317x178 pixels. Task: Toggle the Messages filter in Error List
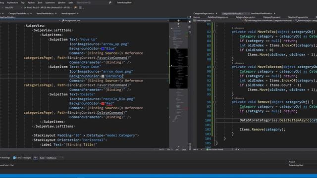pos(22,158)
